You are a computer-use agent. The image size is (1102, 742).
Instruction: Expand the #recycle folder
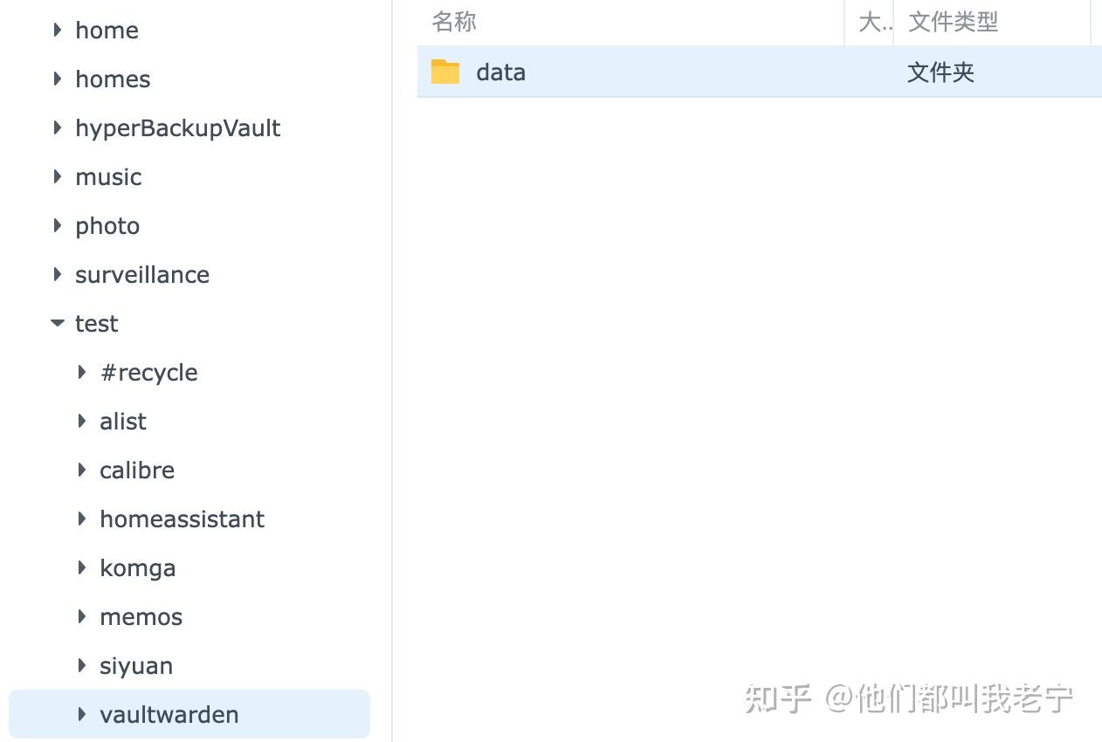(x=81, y=372)
